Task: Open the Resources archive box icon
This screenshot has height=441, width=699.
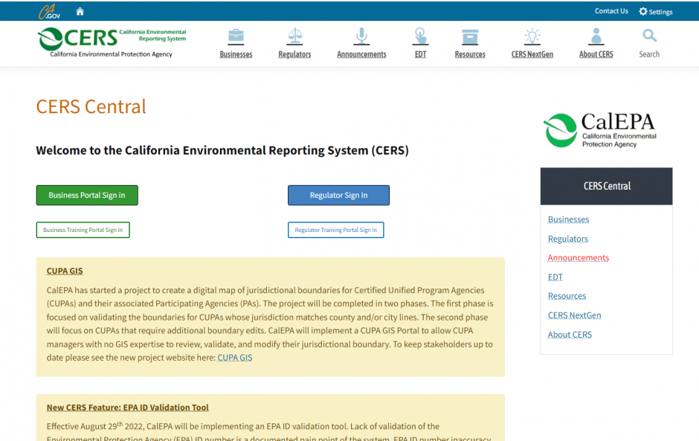Action: click(x=470, y=36)
